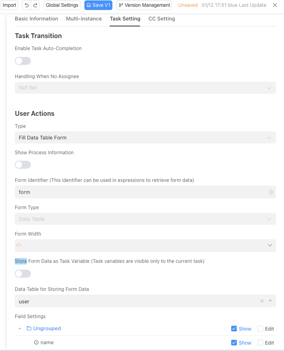Image resolution: width=284 pixels, height=351 pixels.
Task: Turn on Show Process Information switch
Action: 23,165
